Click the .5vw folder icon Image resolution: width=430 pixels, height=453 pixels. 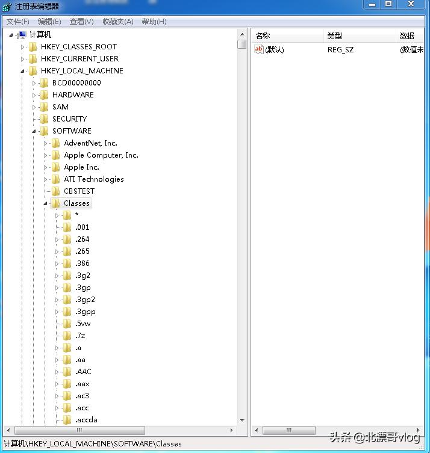(67, 324)
